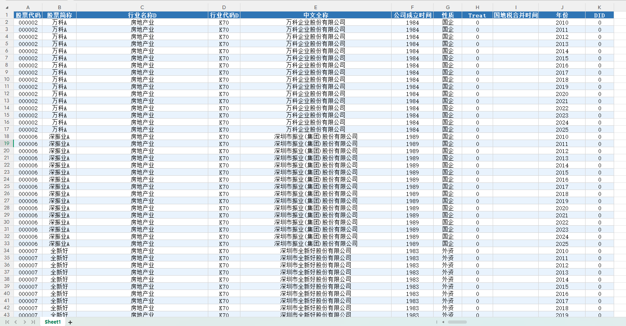Click the 行业代码D header cell
626x326 pixels.
pyautogui.click(x=224, y=15)
